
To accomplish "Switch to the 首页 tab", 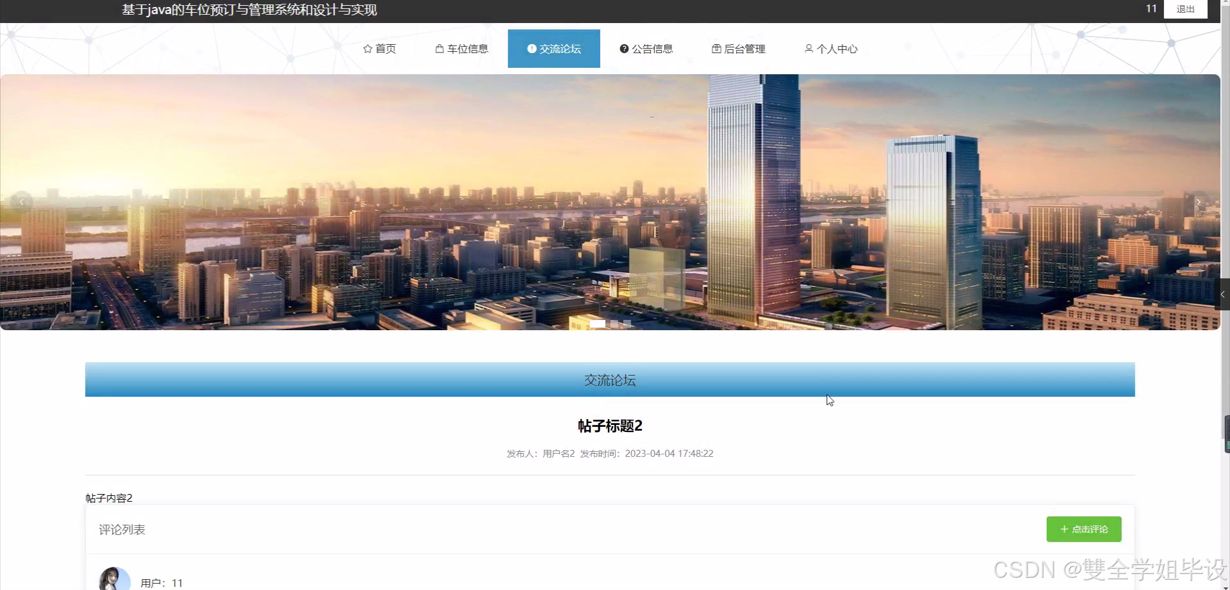I will point(379,48).
